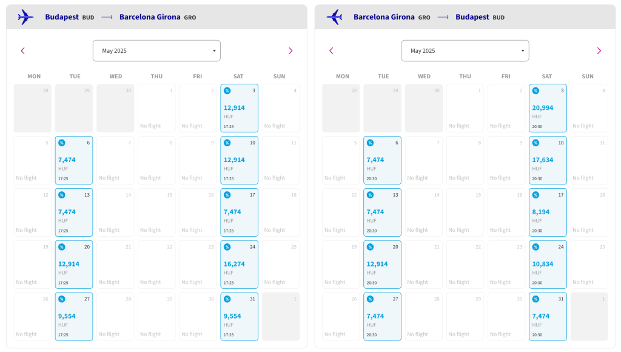
Task: Click the return Barcelona Girona airplane icon
Action: (x=334, y=17)
